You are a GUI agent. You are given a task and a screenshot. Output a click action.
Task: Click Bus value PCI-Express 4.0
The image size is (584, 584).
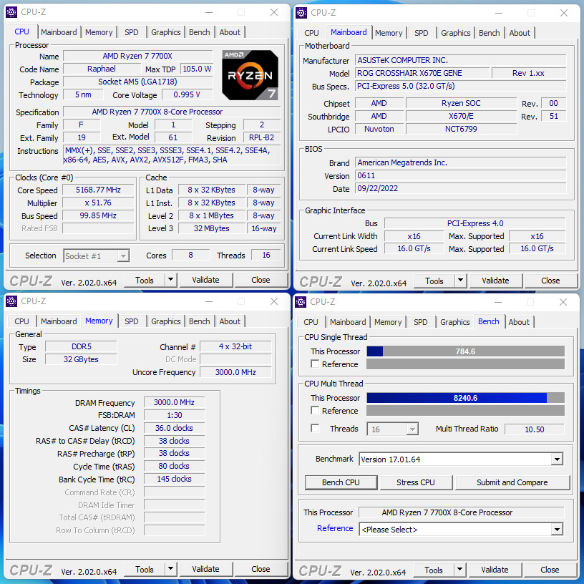point(475,223)
